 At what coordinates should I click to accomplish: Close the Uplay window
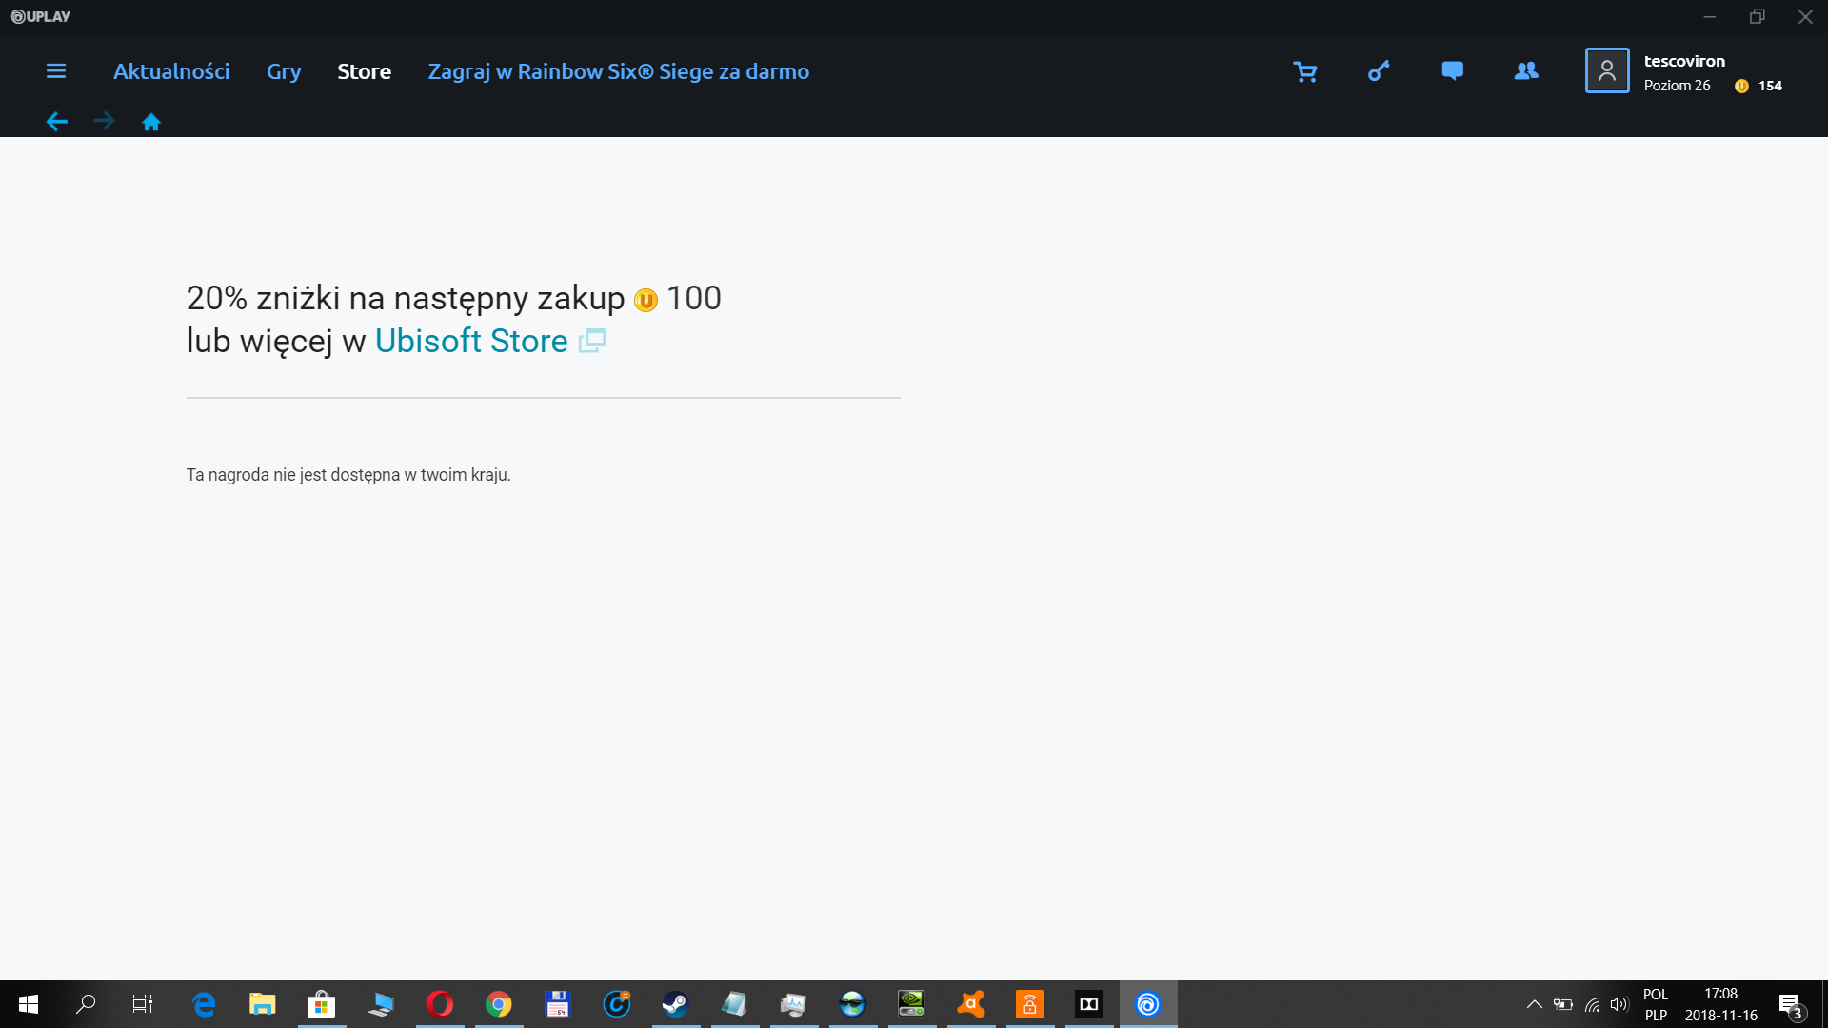point(1804,17)
